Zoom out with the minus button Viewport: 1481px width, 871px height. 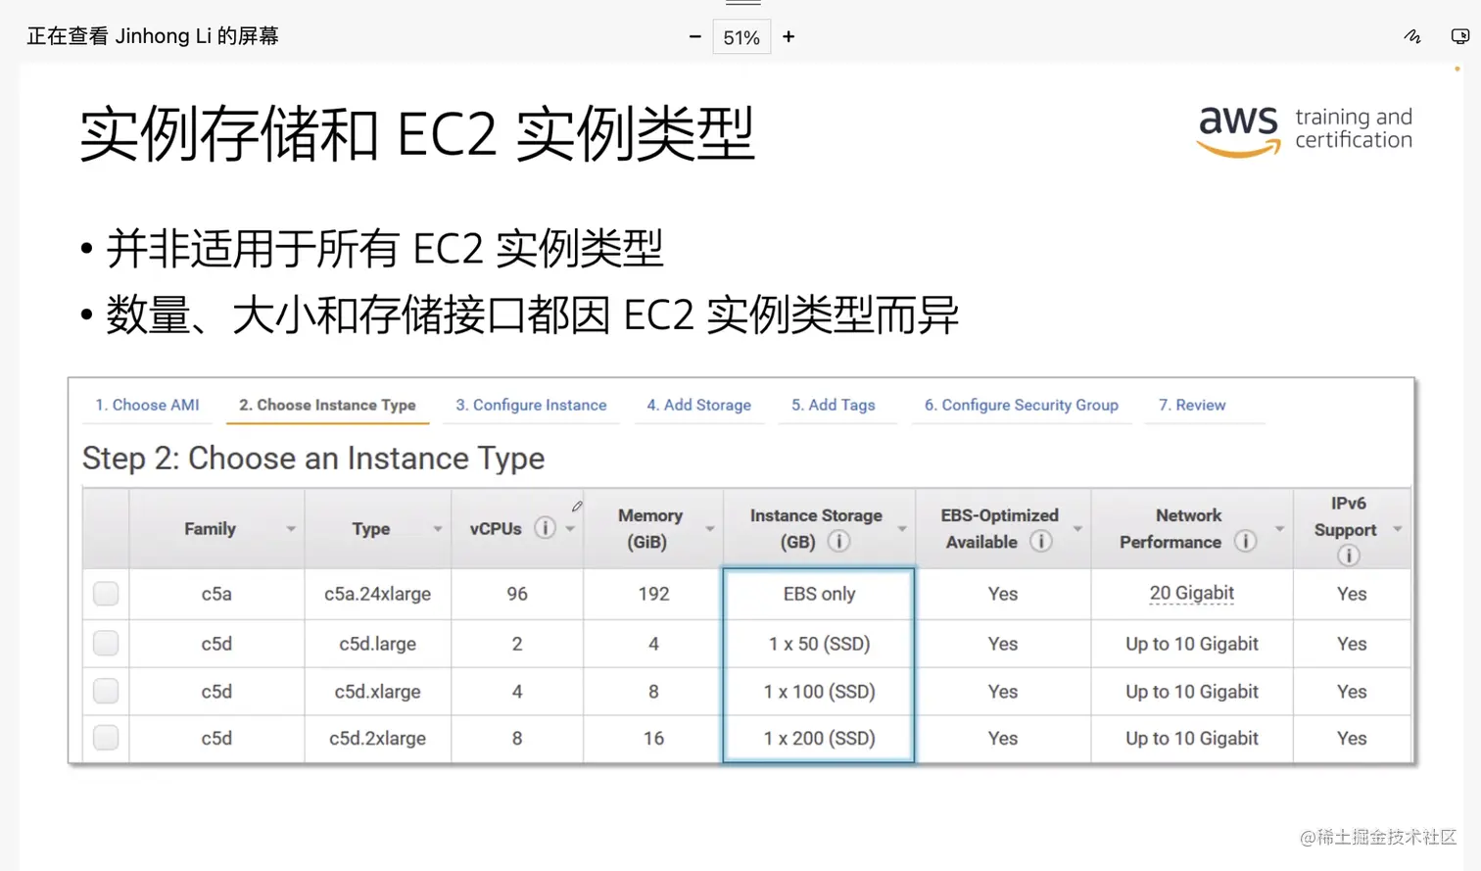coord(694,37)
